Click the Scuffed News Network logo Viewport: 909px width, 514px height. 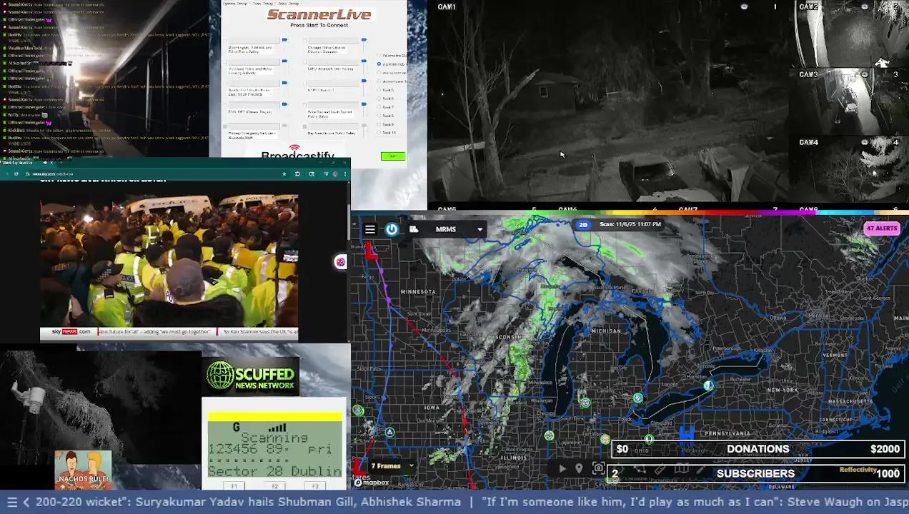[251, 376]
